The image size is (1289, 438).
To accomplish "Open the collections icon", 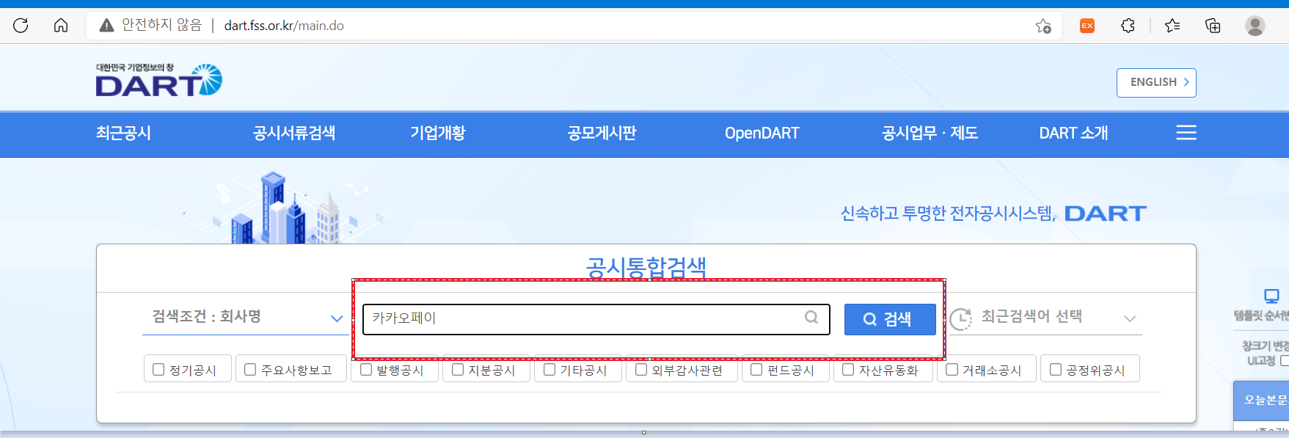I will tap(1213, 26).
